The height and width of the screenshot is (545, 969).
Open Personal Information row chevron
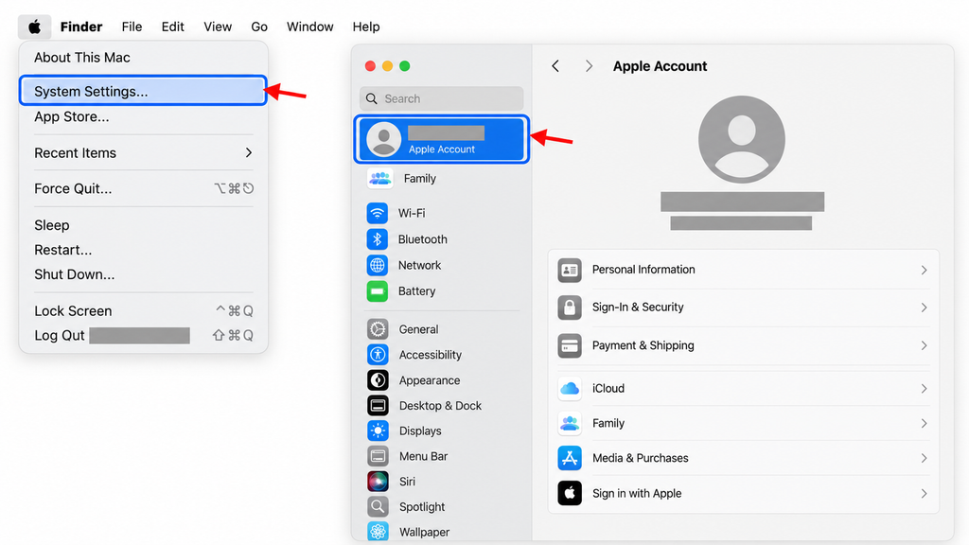click(924, 270)
